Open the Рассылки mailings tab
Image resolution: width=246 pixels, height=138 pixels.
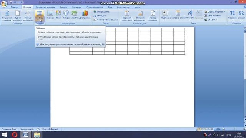point(77,7)
